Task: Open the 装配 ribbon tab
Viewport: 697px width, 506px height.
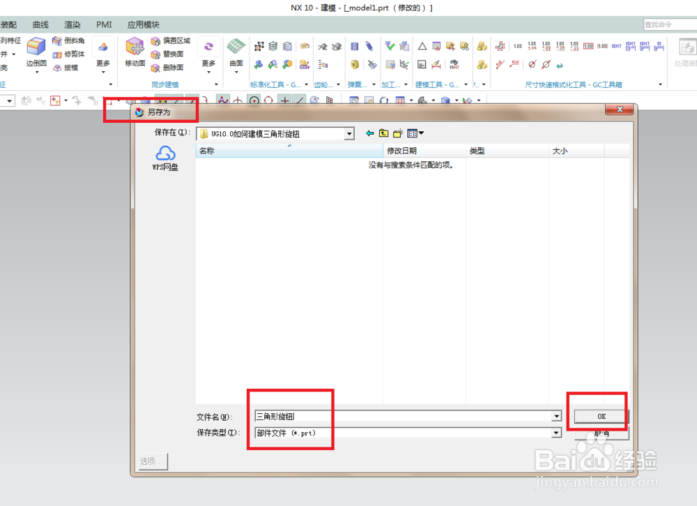Action: coord(8,25)
